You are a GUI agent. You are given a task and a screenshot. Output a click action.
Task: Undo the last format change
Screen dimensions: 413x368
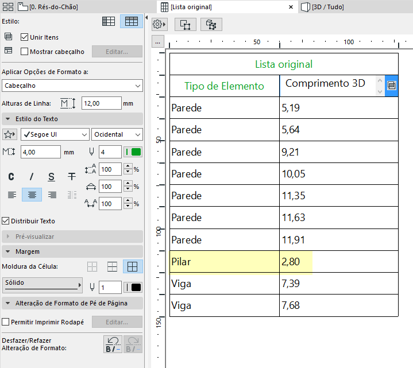pos(113,344)
